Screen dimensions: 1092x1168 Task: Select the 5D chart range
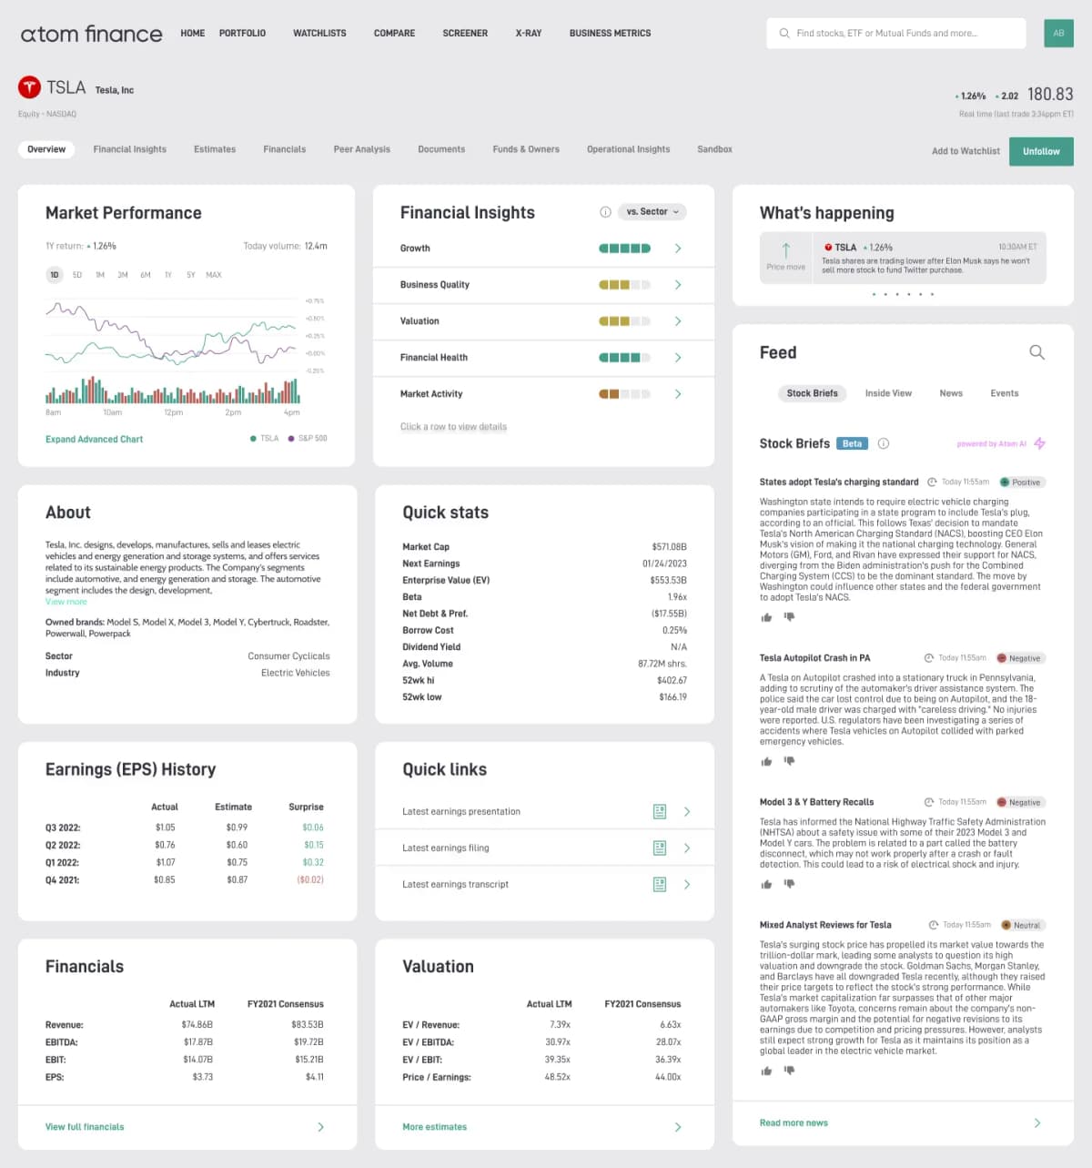77,275
